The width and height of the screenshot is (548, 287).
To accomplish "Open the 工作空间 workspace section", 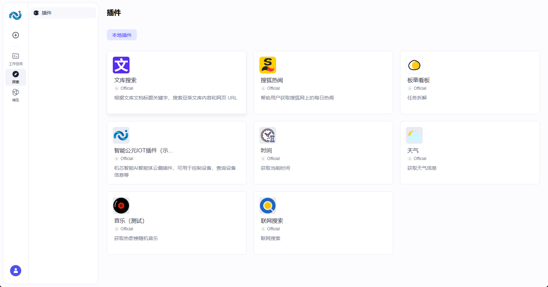I will [x=16, y=59].
